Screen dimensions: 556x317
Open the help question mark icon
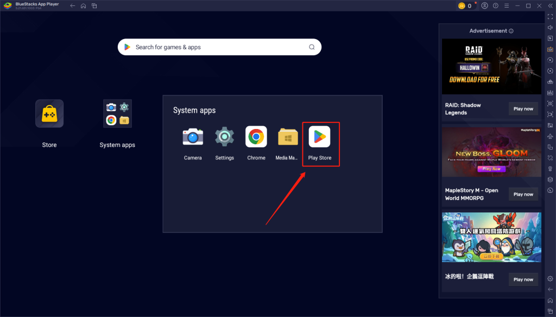point(495,6)
